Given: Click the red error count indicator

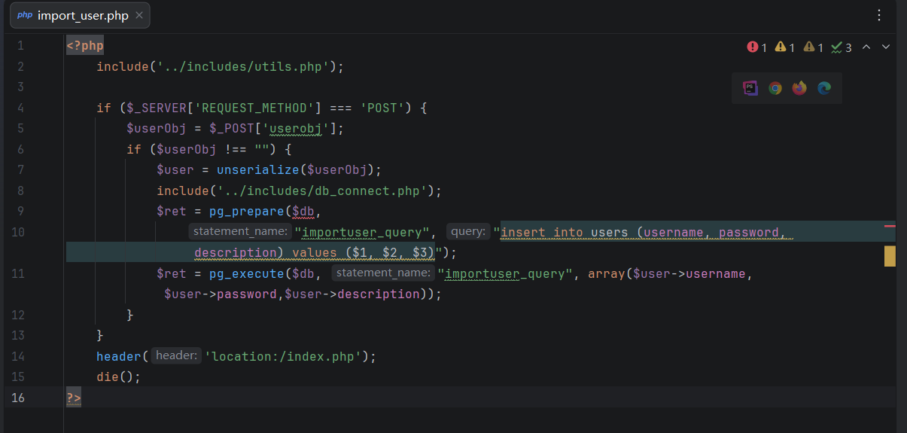Looking at the screenshot, I should coord(756,47).
